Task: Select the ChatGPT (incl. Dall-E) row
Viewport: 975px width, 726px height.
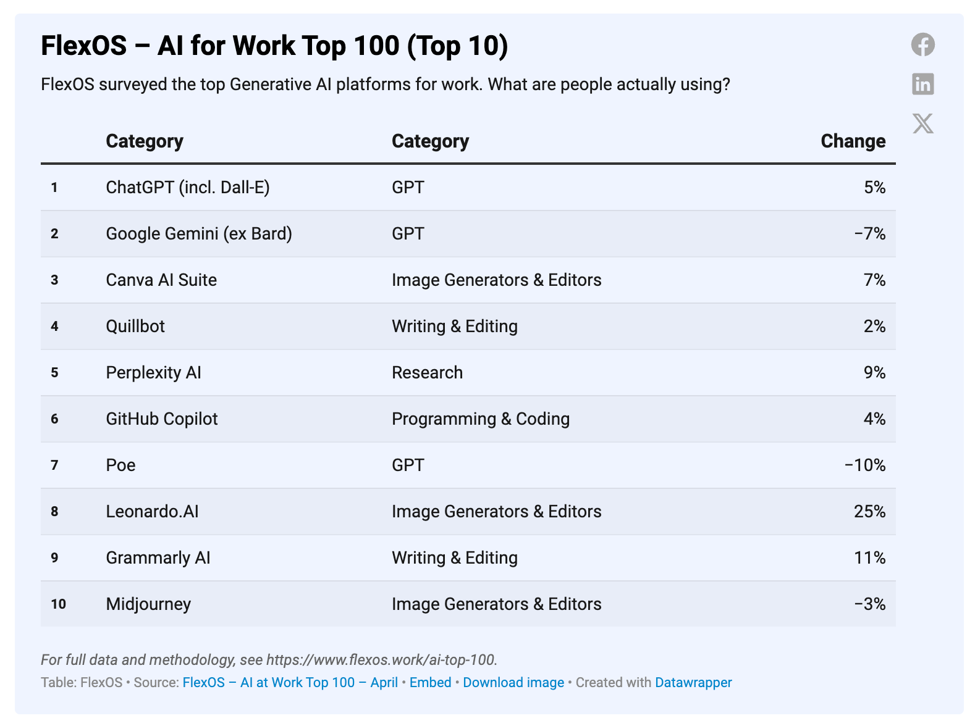Action: pyautogui.click(x=188, y=187)
